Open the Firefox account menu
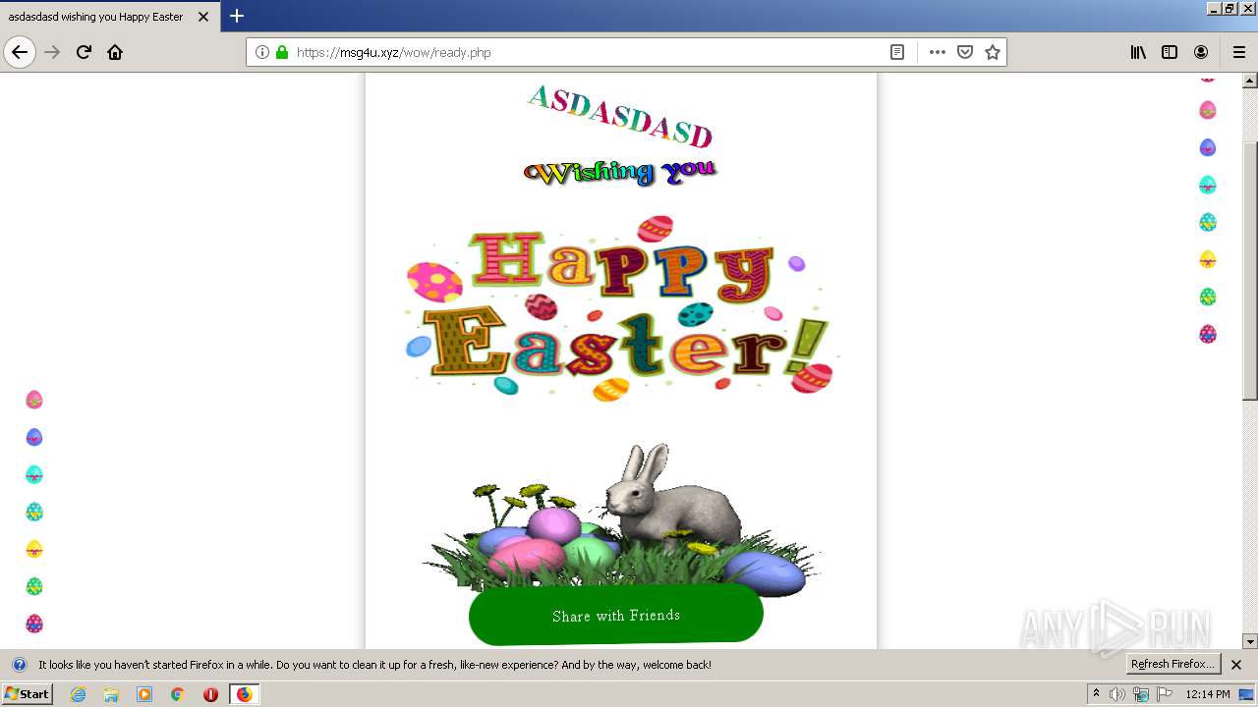Screen dimensions: 1258x707 [x=1201, y=52]
